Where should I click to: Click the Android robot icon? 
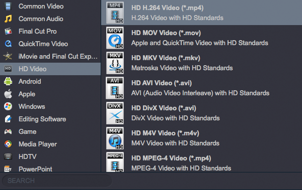tap(8, 81)
